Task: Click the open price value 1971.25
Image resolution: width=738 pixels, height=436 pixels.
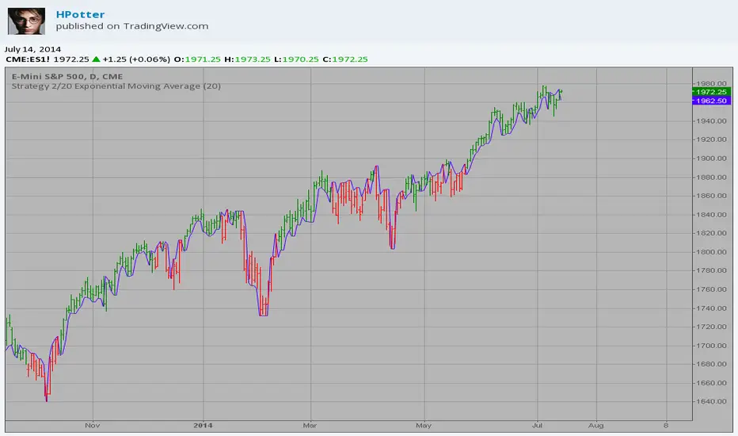Action: coord(203,59)
